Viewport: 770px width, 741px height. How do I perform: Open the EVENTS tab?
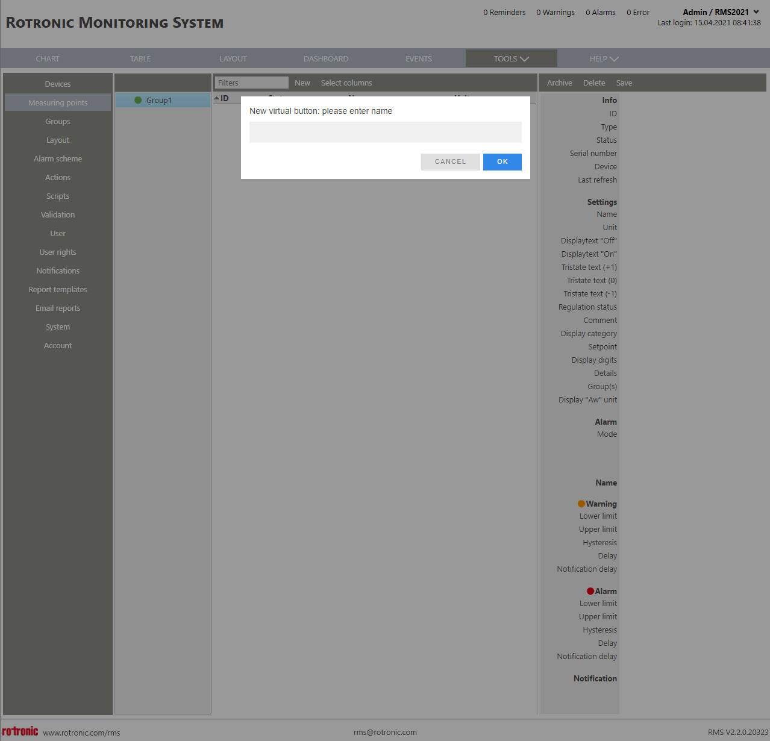pyautogui.click(x=419, y=58)
